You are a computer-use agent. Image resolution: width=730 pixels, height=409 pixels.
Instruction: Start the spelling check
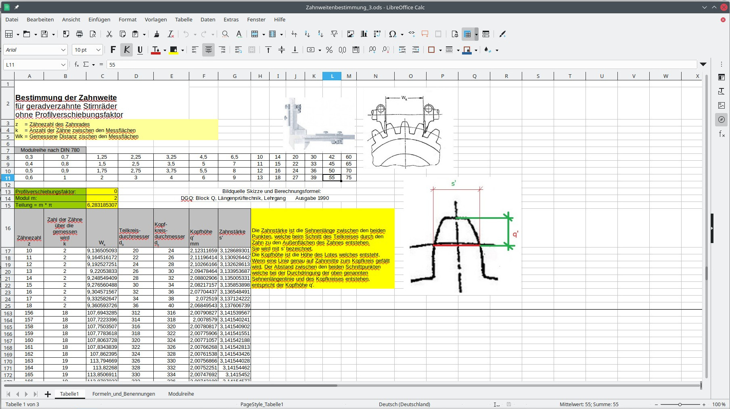[239, 34]
